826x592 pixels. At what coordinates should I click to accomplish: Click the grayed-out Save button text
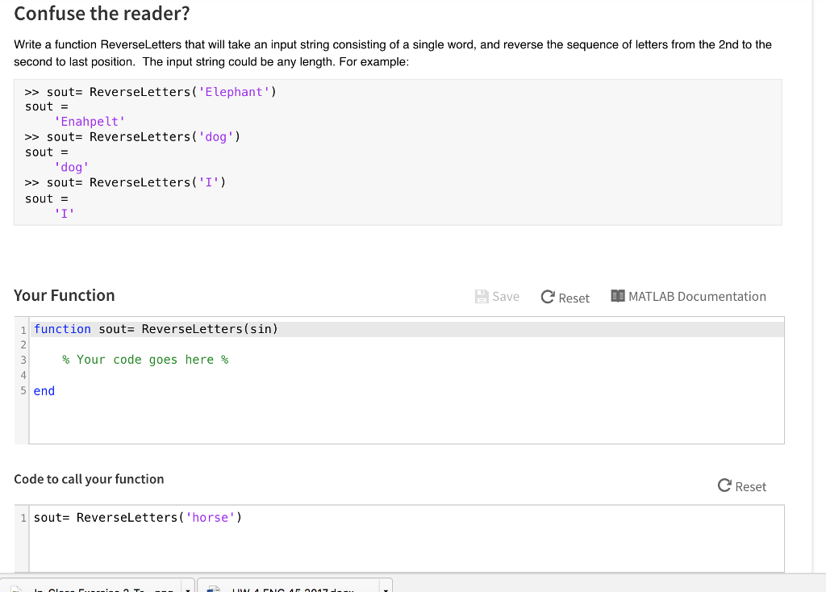coord(504,296)
